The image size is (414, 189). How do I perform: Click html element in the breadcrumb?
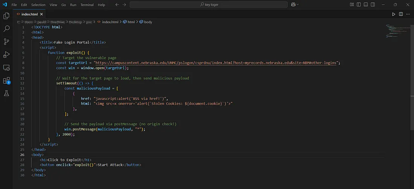tap(129, 22)
